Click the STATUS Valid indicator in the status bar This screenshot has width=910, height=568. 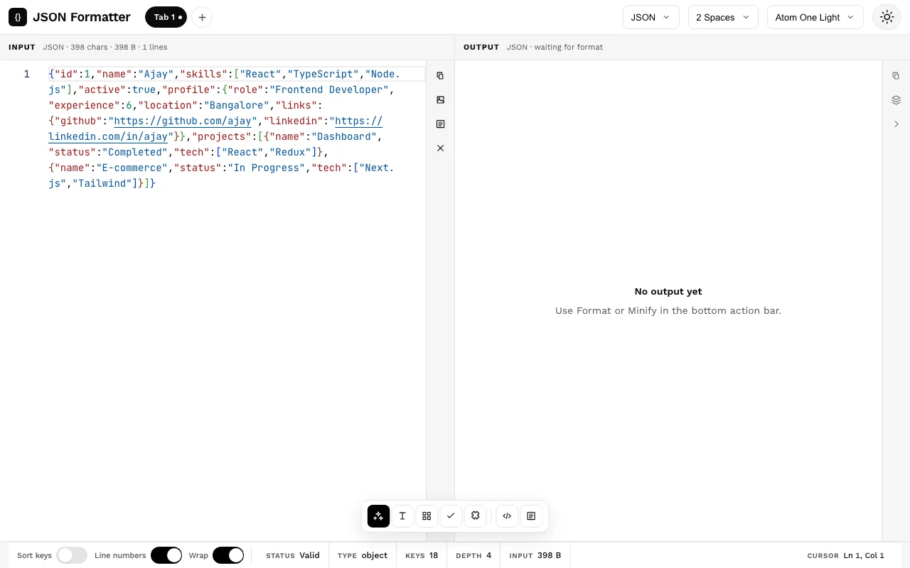pyautogui.click(x=293, y=555)
